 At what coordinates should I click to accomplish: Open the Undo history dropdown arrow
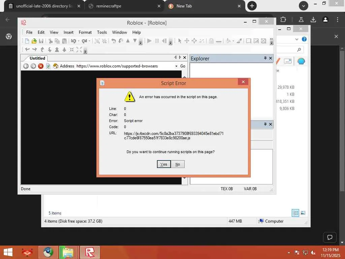click(79, 41)
